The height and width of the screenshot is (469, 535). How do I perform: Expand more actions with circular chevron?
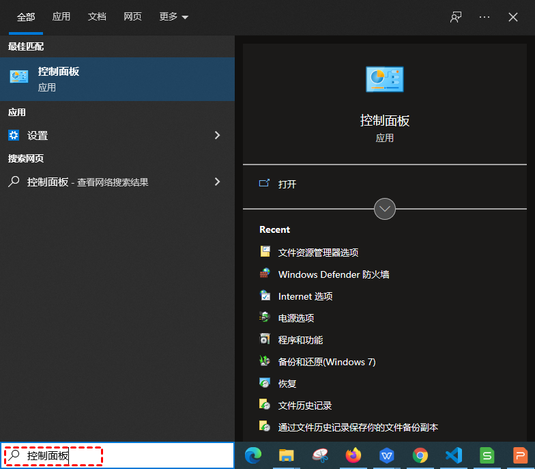(x=385, y=209)
